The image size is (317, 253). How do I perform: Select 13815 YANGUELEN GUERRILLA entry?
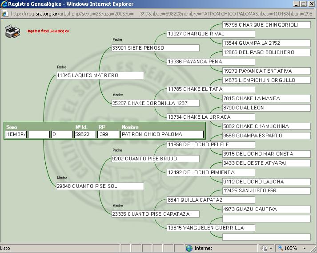click(211, 228)
